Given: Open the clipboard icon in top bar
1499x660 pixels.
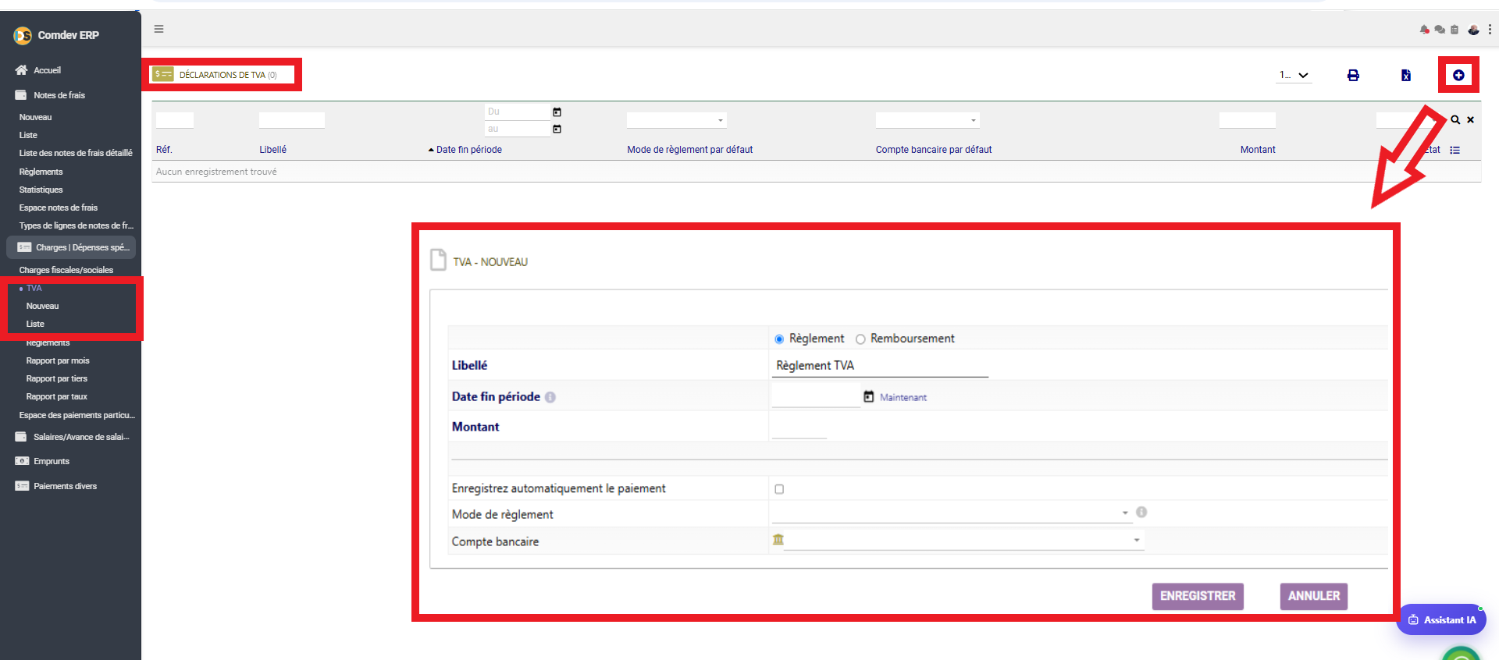Looking at the screenshot, I should pos(1454,30).
